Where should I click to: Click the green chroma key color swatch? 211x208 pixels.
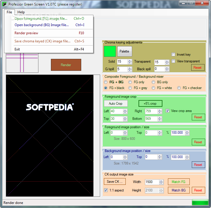tap(110, 51)
